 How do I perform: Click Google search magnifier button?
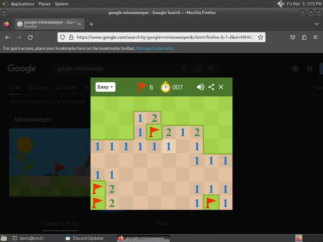coord(211,68)
